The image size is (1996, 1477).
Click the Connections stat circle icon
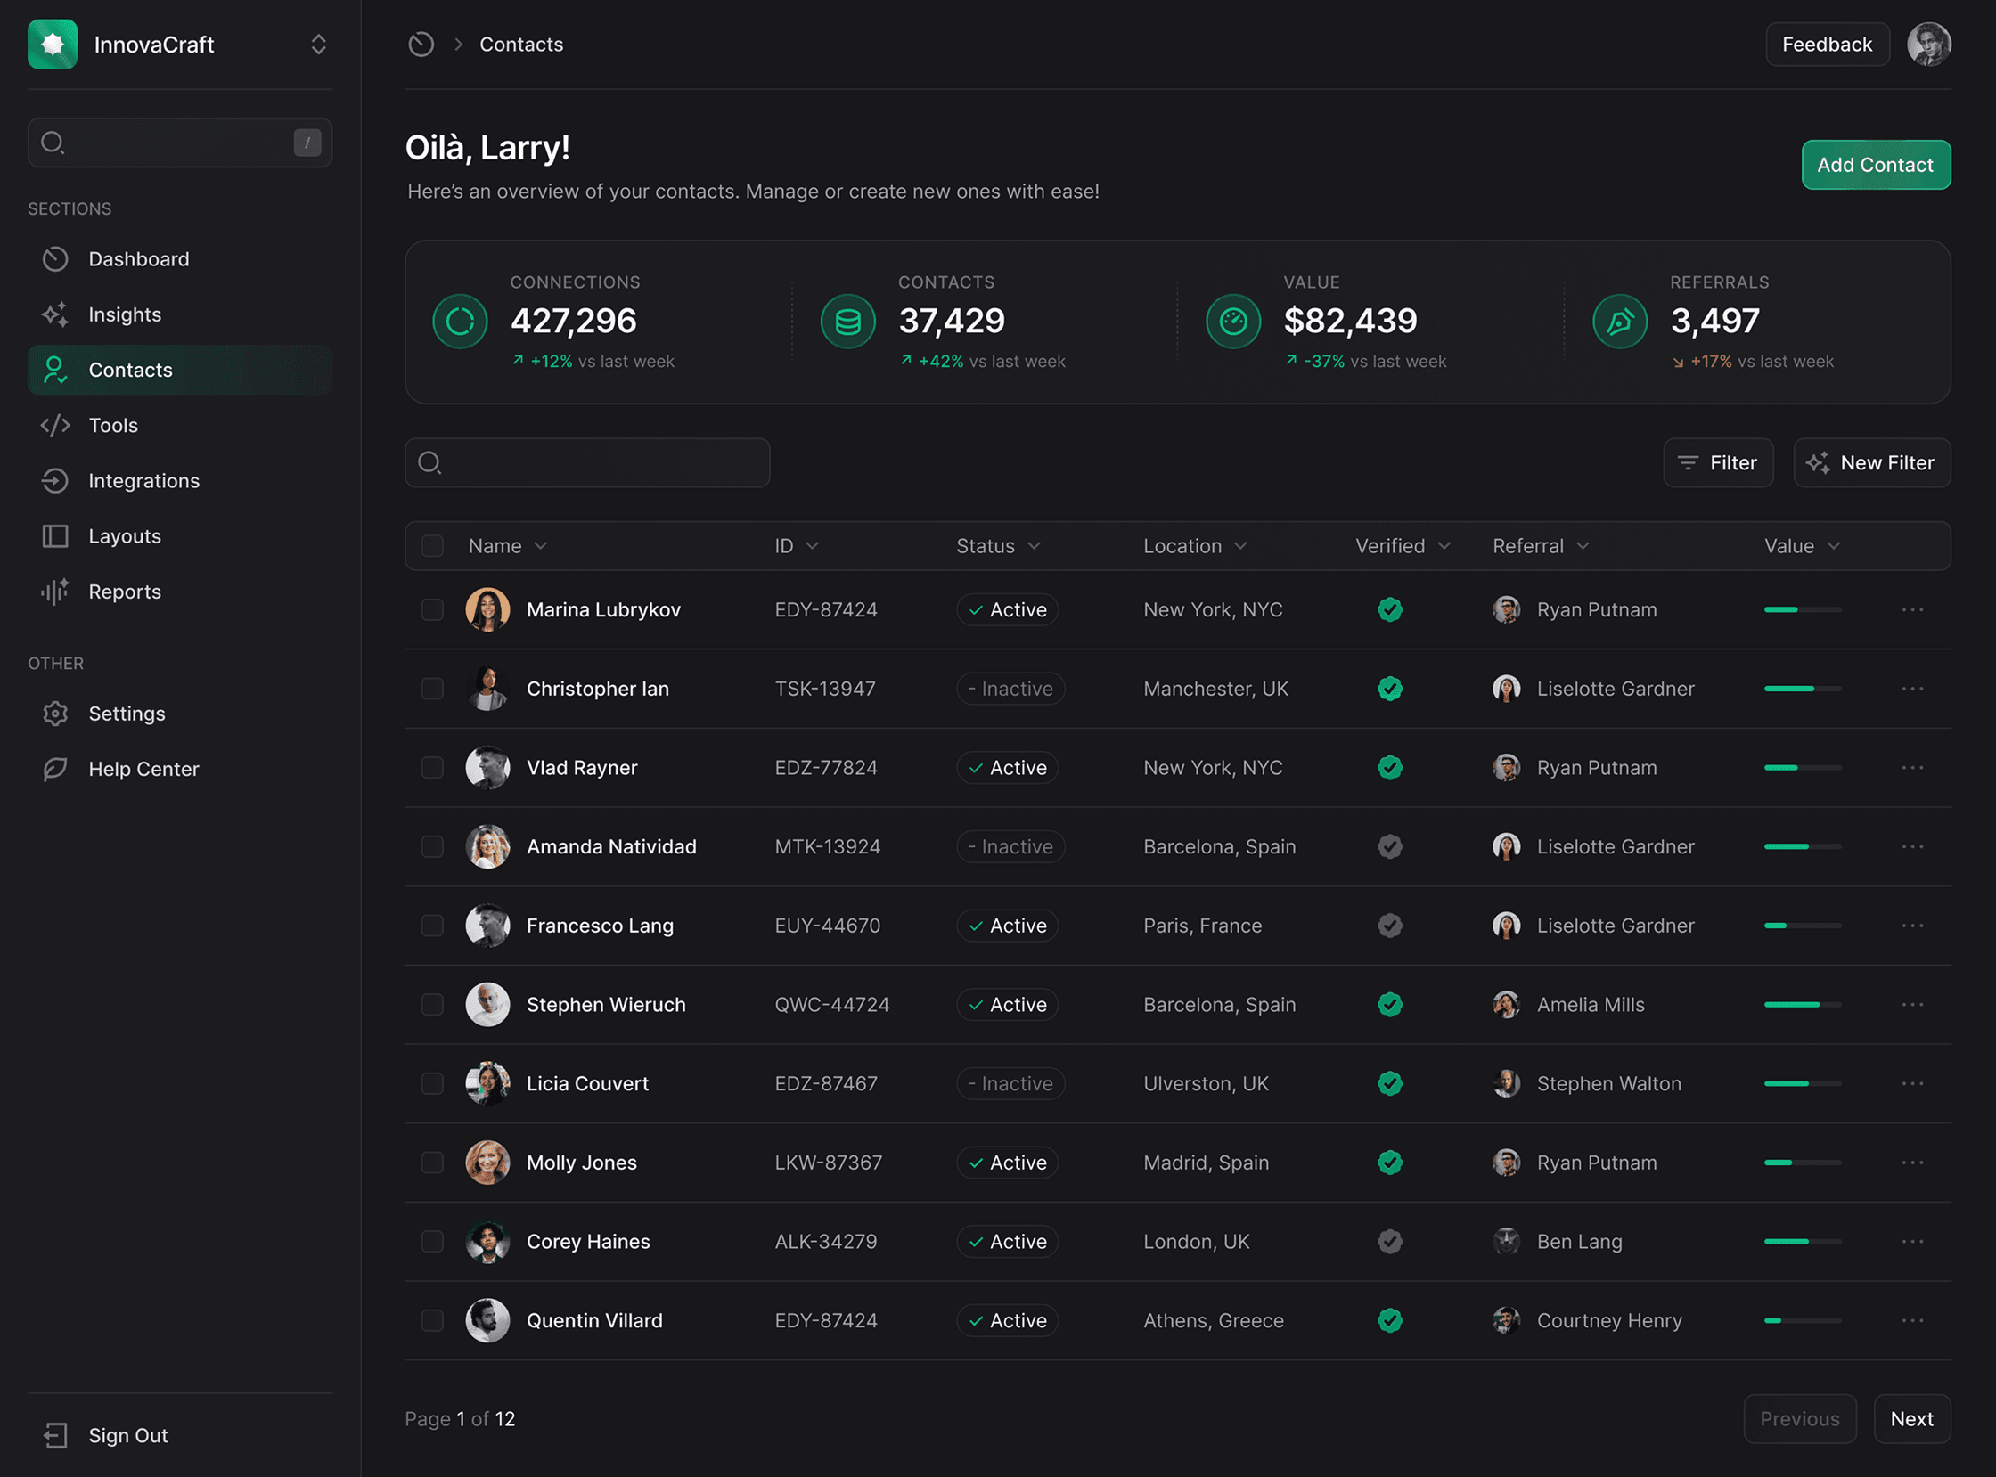click(x=461, y=322)
